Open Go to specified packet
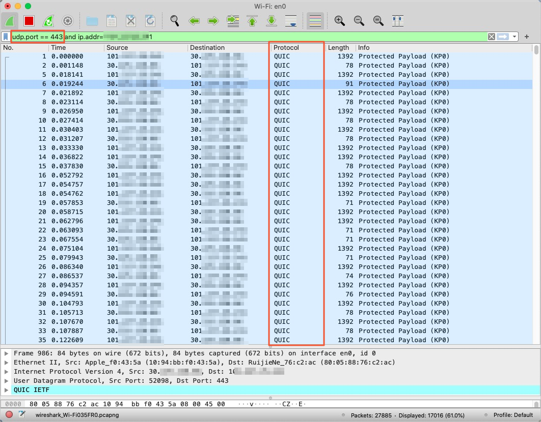 coord(233,21)
